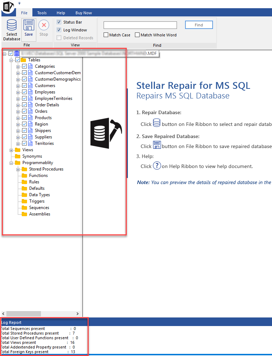Click the Categories table icon
Viewport: 272px width, 356px height.
coord(30,66)
